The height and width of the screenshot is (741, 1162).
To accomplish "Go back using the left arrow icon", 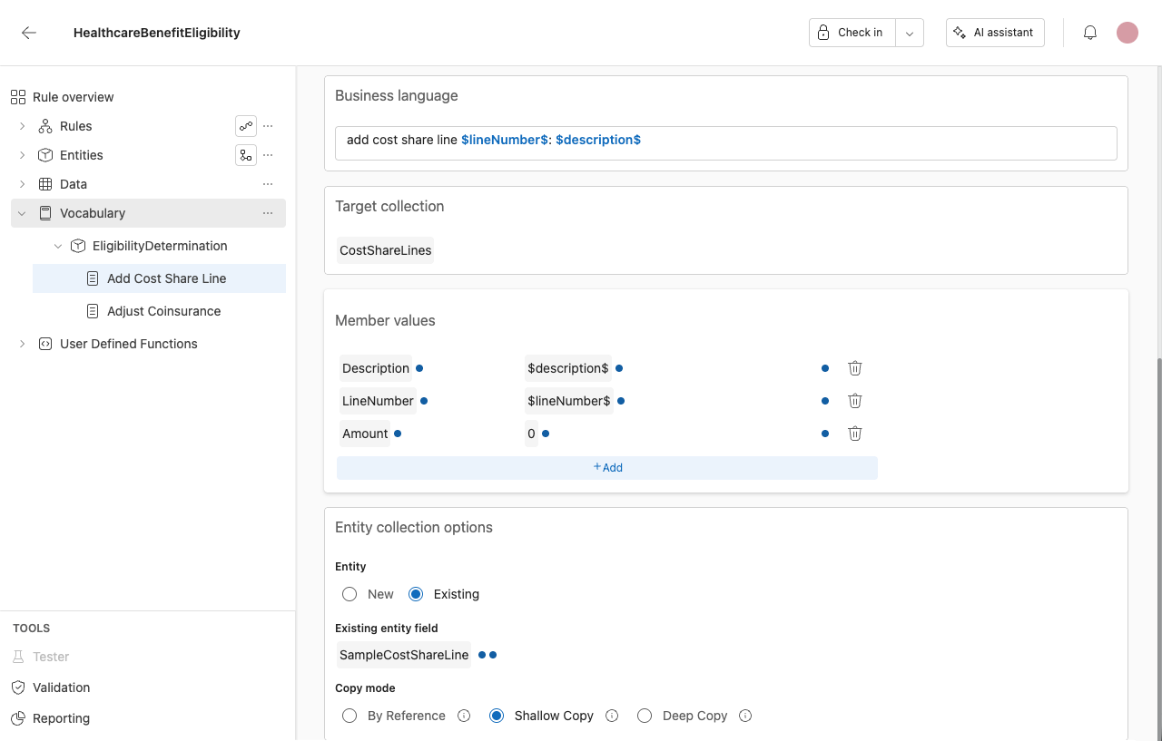I will tap(29, 33).
